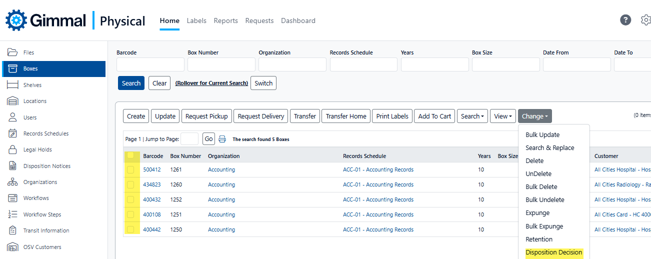This screenshot has height=259, width=651.
Task: Open help with the question mark icon
Action: [x=625, y=20]
